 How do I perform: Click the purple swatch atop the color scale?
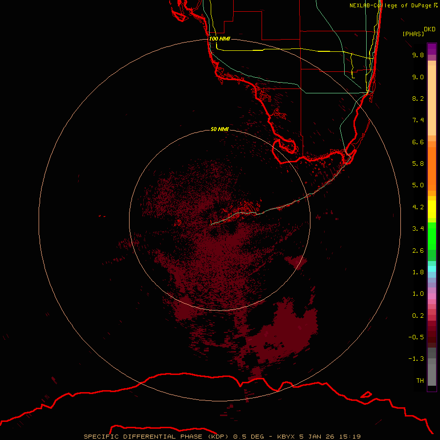tap(432, 49)
